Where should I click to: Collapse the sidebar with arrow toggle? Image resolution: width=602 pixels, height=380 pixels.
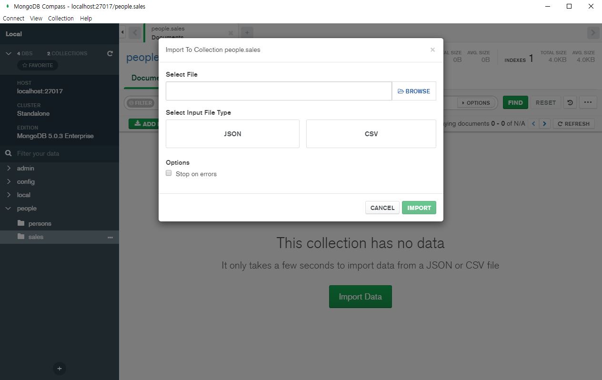point(122,32)
